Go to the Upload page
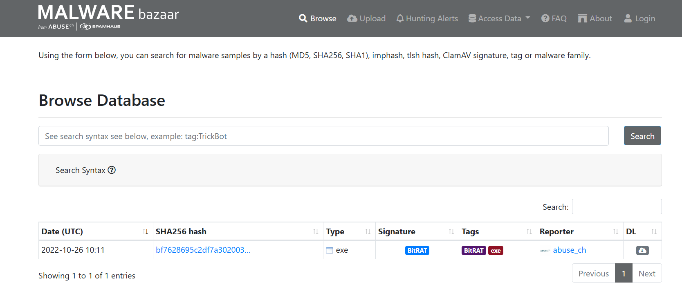Viewport: 682px width, 285px height. coord(366,18)
